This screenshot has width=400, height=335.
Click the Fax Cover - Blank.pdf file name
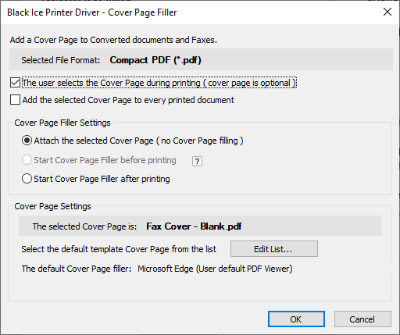coord(194,226)
